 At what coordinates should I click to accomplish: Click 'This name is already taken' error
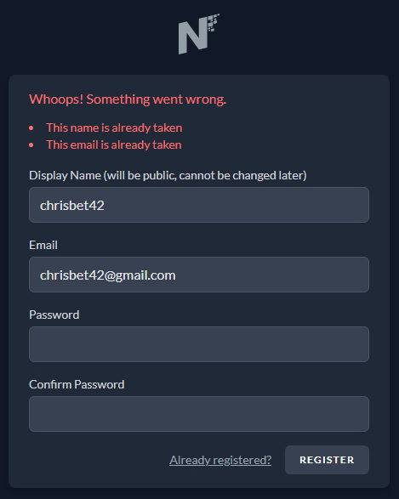point(114,128)
